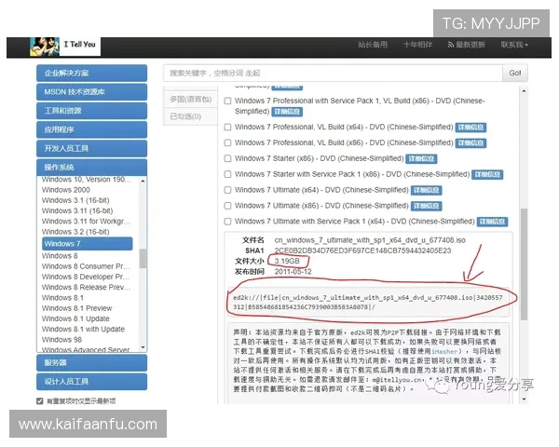This screenshot has width=559, height=447.
Task: Click the I Tell You site logo
Action: pos(65,47)
